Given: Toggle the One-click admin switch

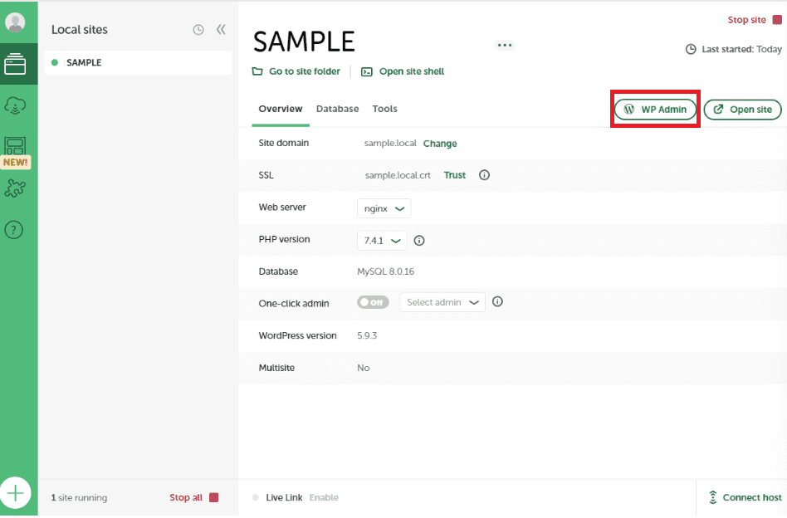Looking at the screenshot, I should tap(373, 302).
